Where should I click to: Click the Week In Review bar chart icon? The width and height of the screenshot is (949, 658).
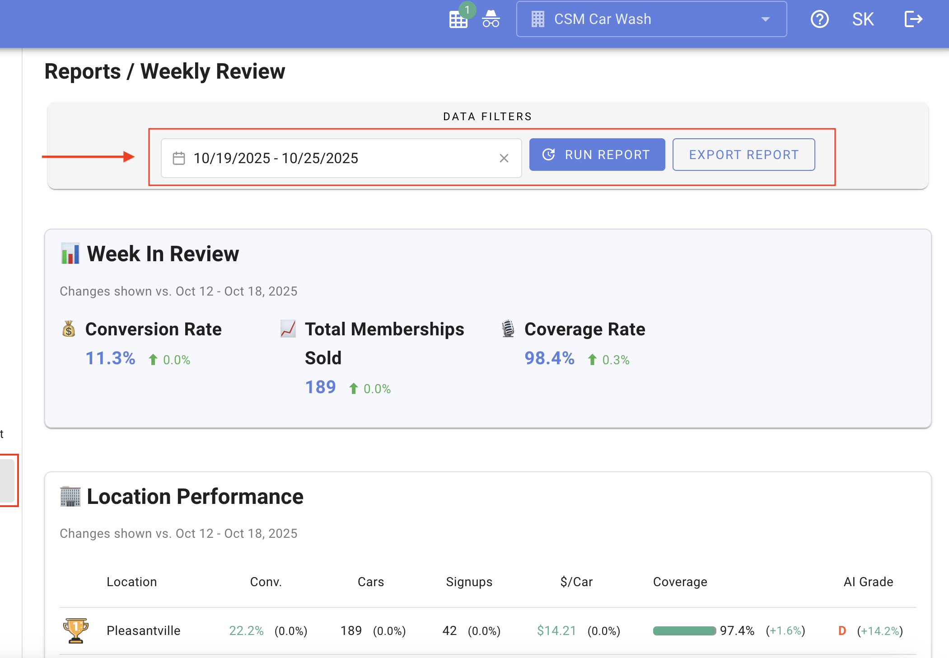70,254
